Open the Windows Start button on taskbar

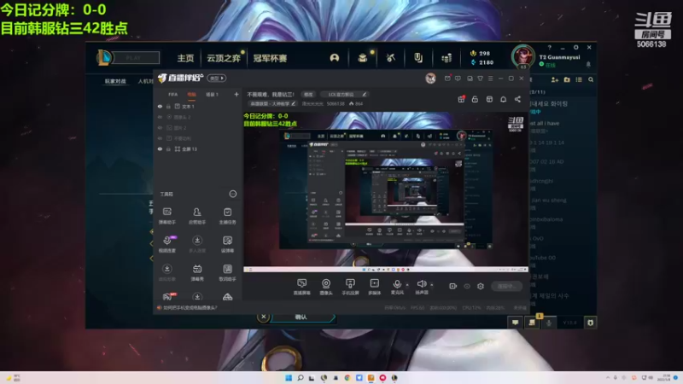click(x=289, y=377)
